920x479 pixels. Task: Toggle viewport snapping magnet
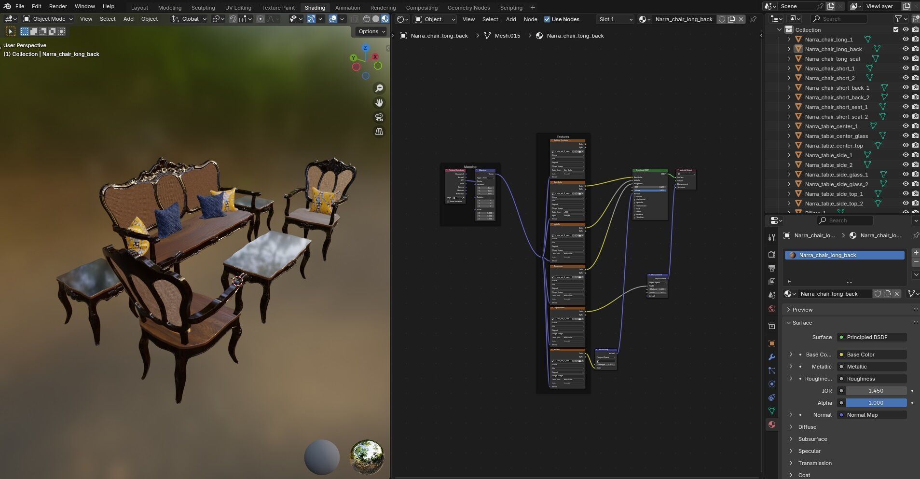click(x=233, y=19)
